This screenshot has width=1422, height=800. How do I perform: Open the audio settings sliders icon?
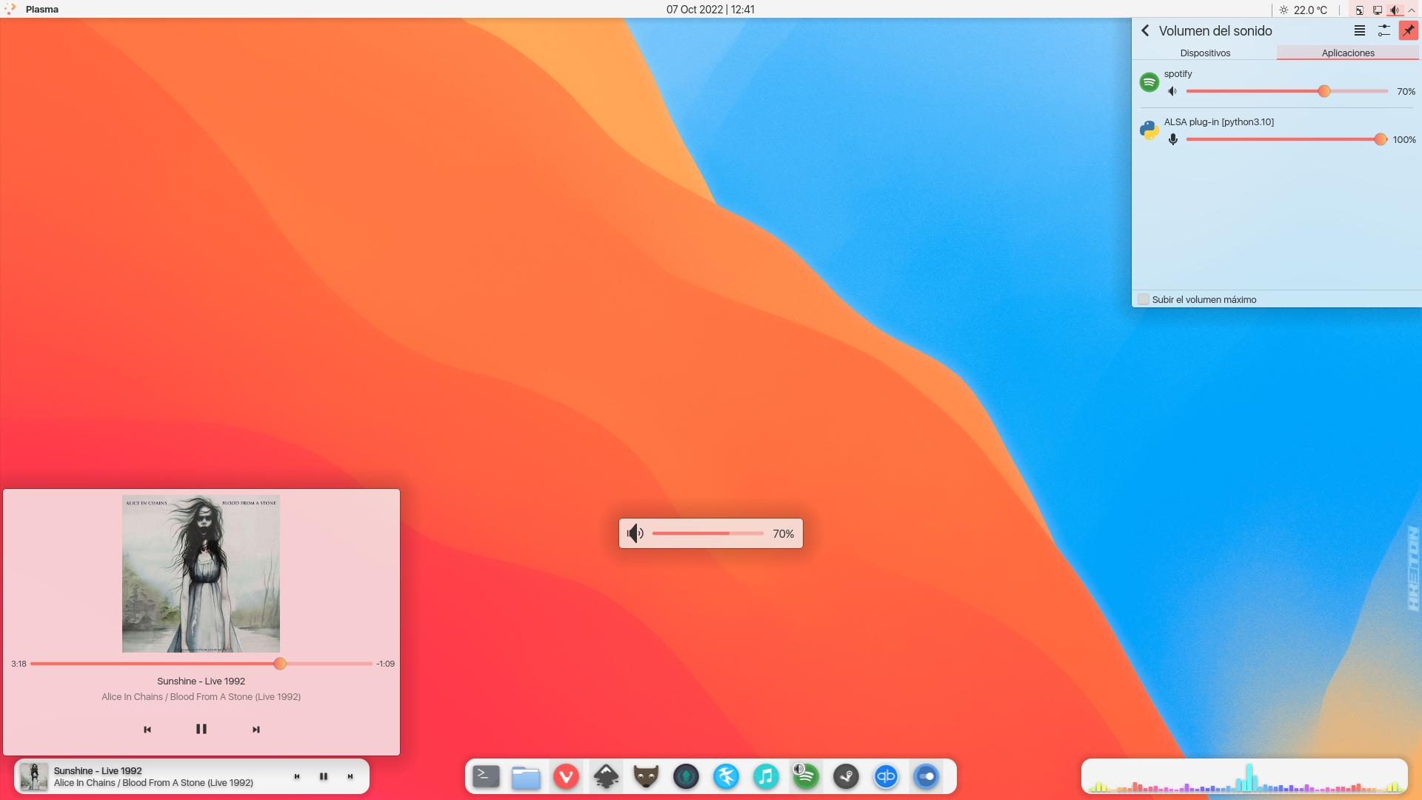[x=1384, y=31]
